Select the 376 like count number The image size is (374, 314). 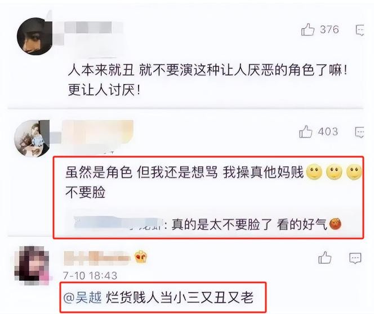pyautogui.click(x=330, y=30)
